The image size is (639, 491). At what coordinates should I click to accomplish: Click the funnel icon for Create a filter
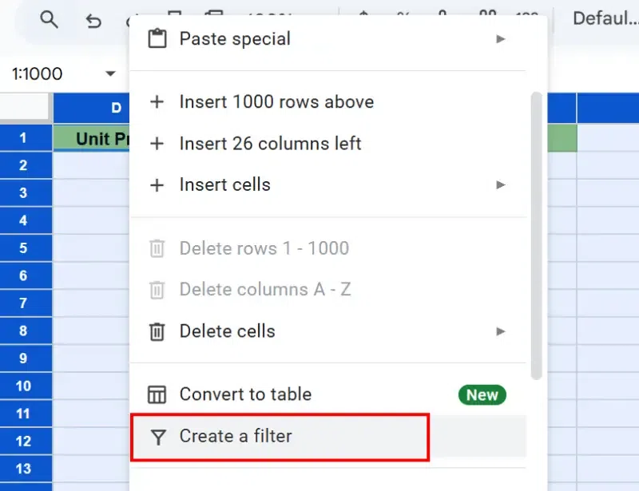157,437
